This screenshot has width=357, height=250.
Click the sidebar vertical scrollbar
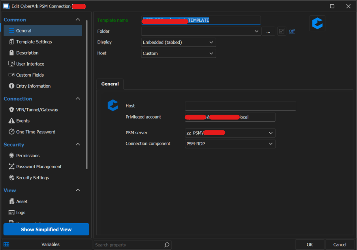[86, 94]
